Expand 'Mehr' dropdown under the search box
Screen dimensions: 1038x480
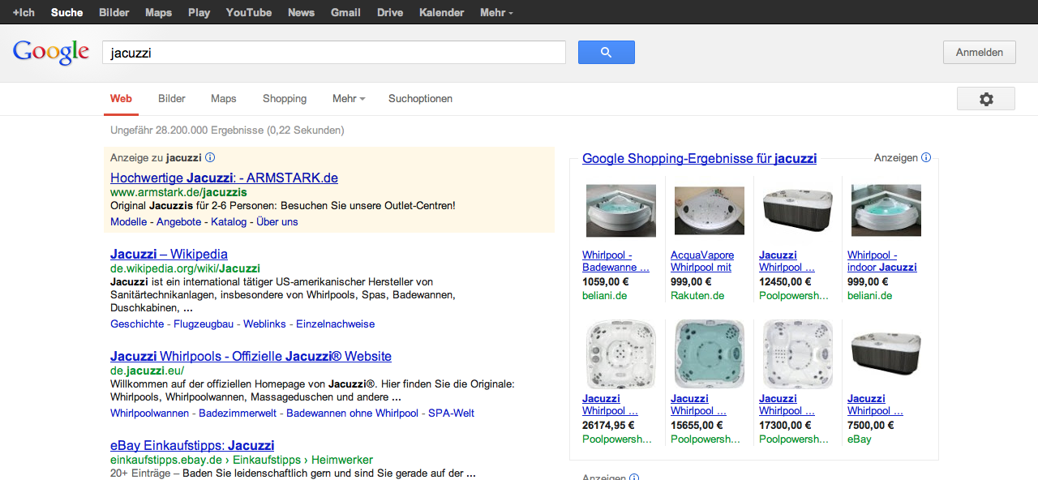coord(349,99)
